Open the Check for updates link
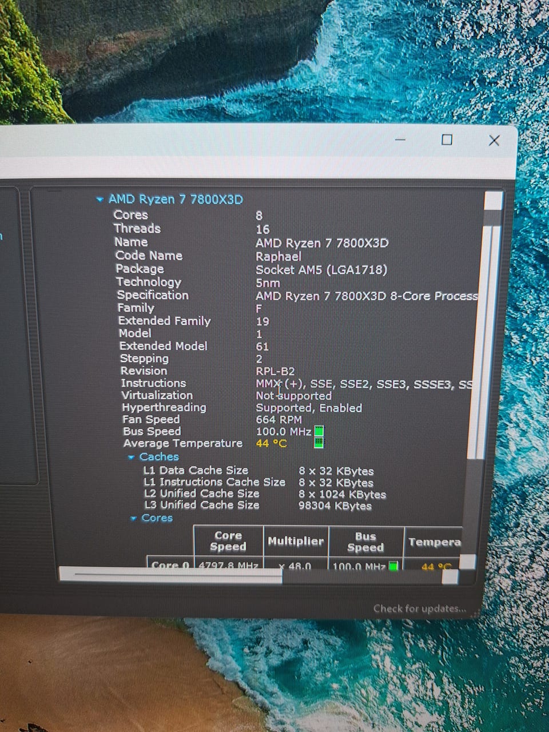The image size is (549, 732). [x=419, y=608]
